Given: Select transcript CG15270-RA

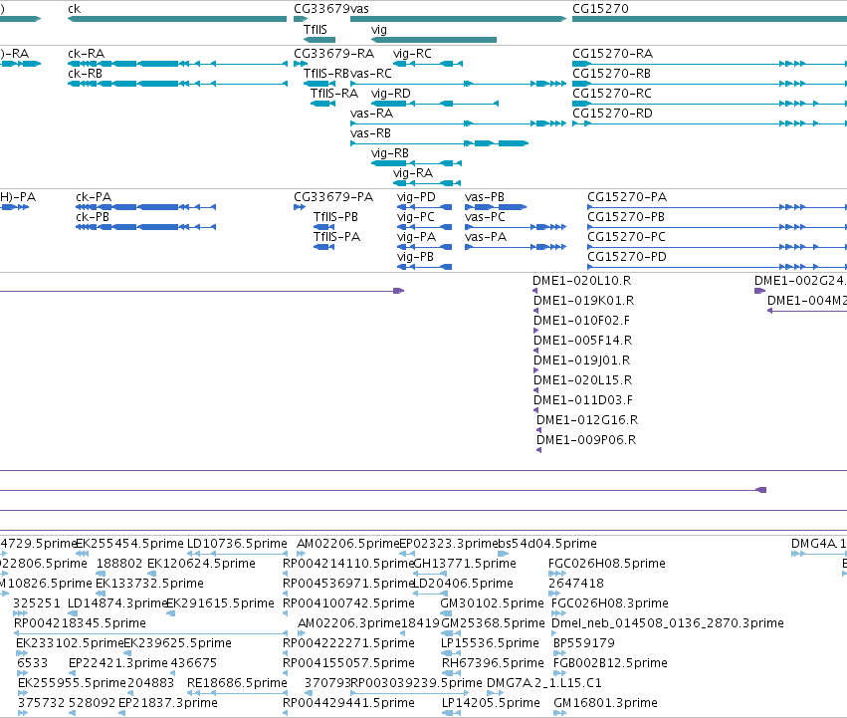Looking at the screenshot, I should tap(612, 54).
